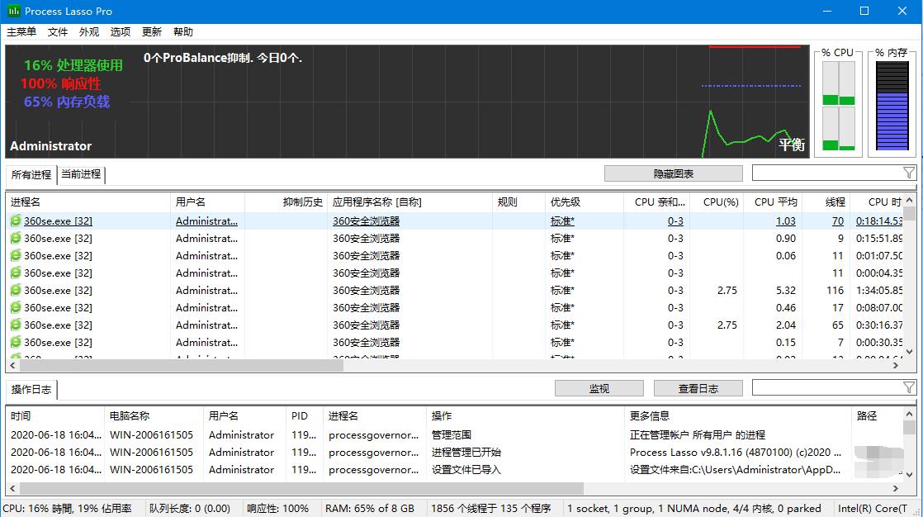Focus the process list filter field
Viewport: 923px width, 517px height.
(827, 173)
